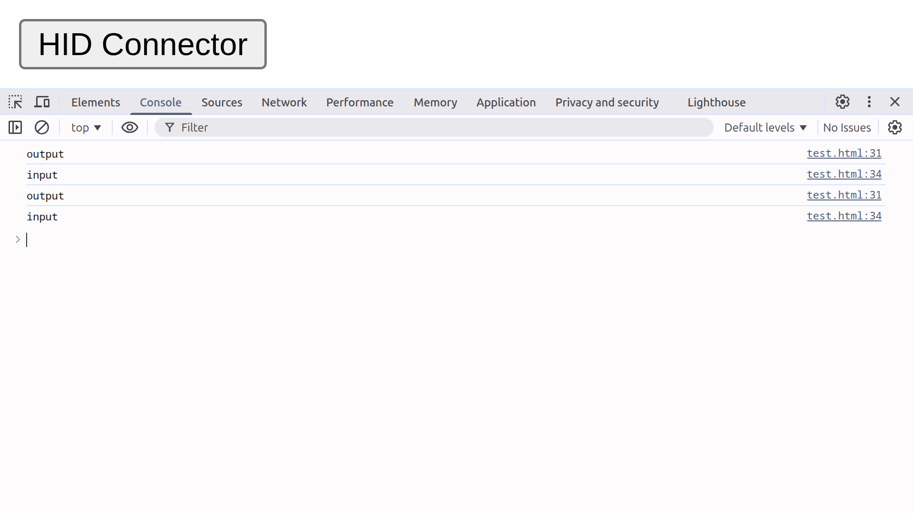The width and height of the screenshot is (913, 513).
Task: Click the No Issues indicator
Action: [x=847, y=127]
